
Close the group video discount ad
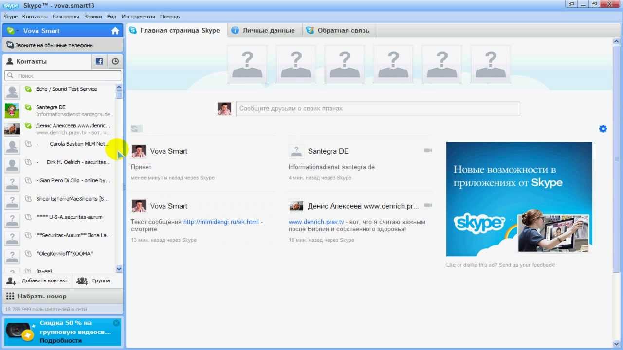coord(116,323)
